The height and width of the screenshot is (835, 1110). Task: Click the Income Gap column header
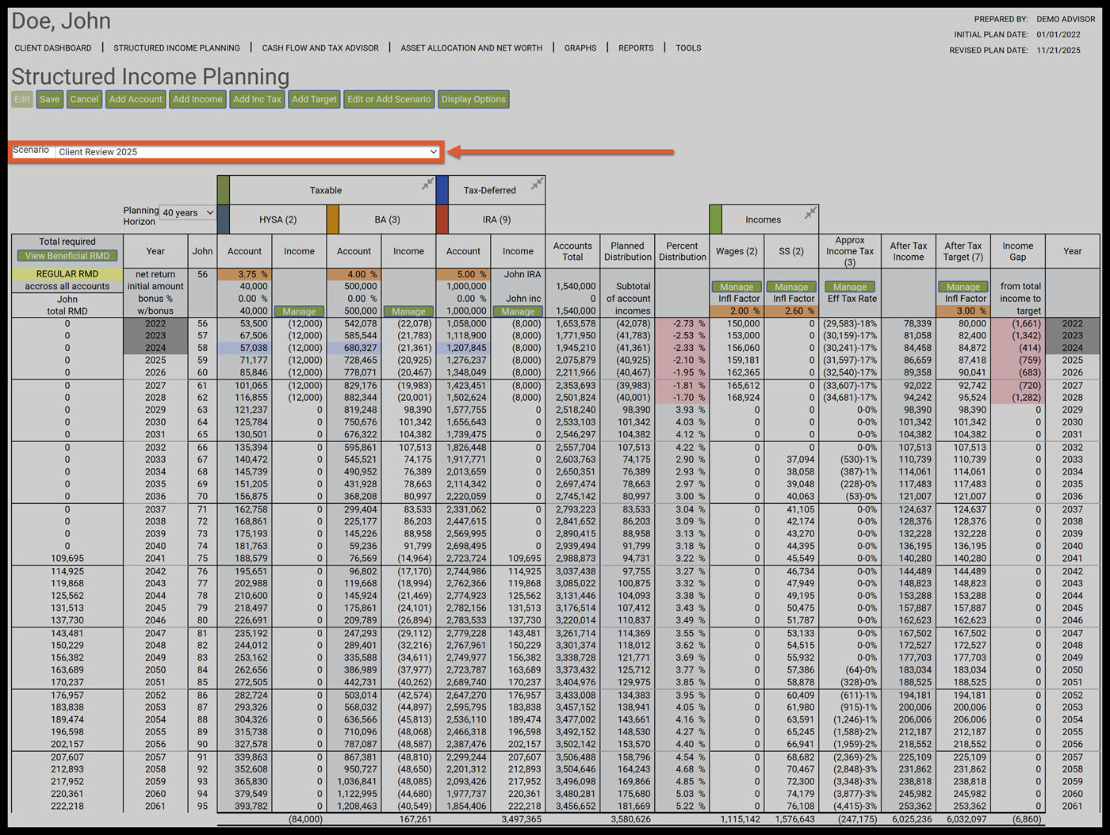click(1018, 251)
